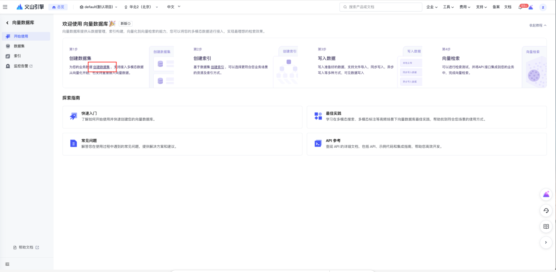The width and height of the screenshot is (556, 272).
Task: Open the hamburger menu at top left
Action: click(x=5, y=7)
